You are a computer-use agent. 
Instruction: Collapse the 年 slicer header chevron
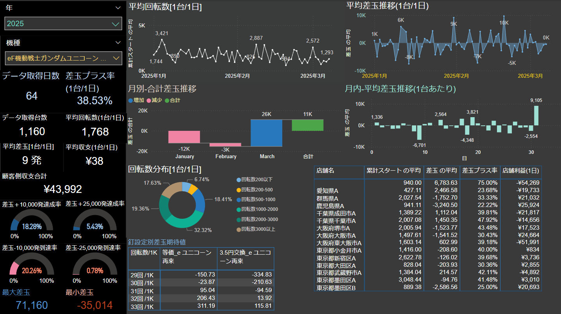coord(118,8)
